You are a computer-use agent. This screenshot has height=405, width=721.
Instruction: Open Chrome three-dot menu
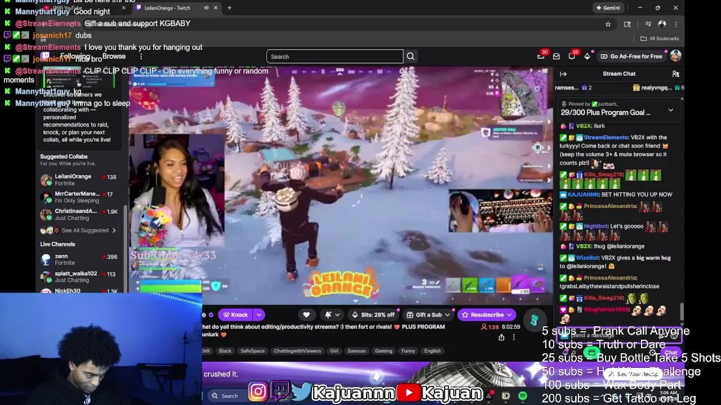tap(676, 24)
